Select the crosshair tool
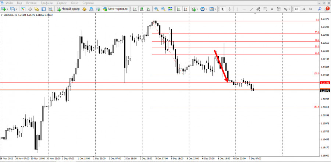Image resolution: width=331 pixels, height=162 pixels. (229, 8)
